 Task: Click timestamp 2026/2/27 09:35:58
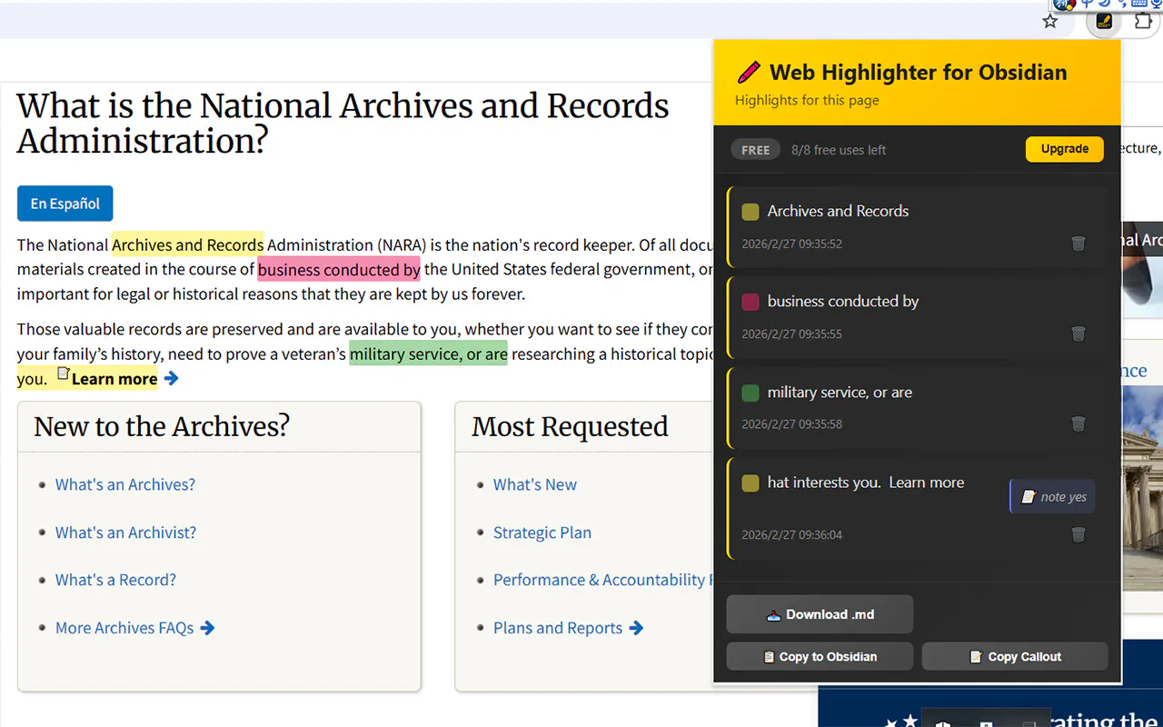[x=792, y=423]
